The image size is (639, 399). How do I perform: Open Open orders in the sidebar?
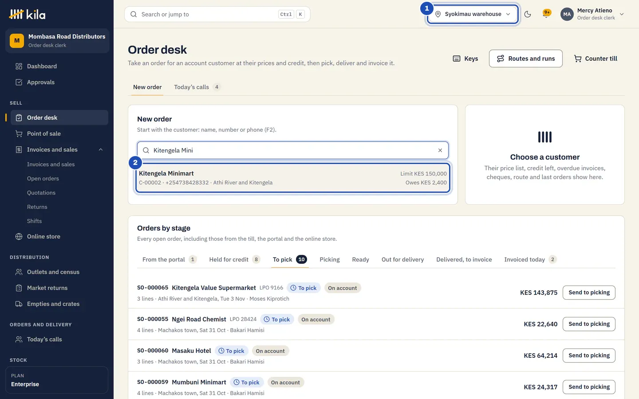(x=43, y=178)
